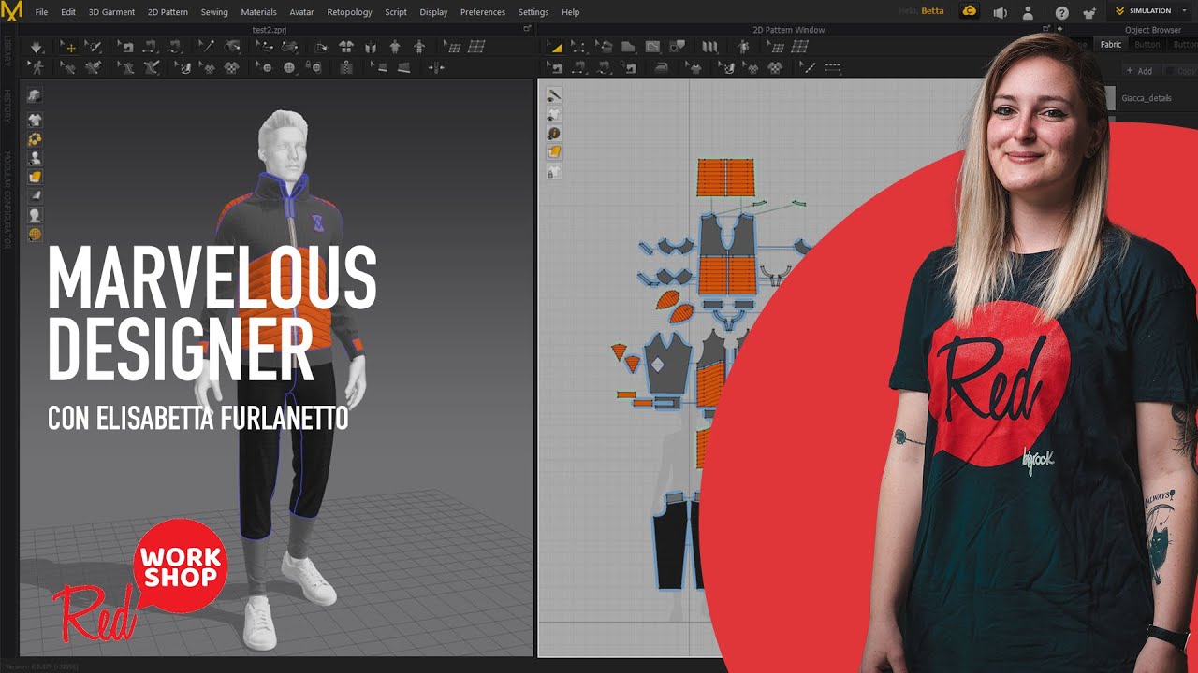Image resolution: width=1198 pixels, height=673 pixels.
Task: Open announcements via the megaphone icon
Action: click(x=1001, y=12)
